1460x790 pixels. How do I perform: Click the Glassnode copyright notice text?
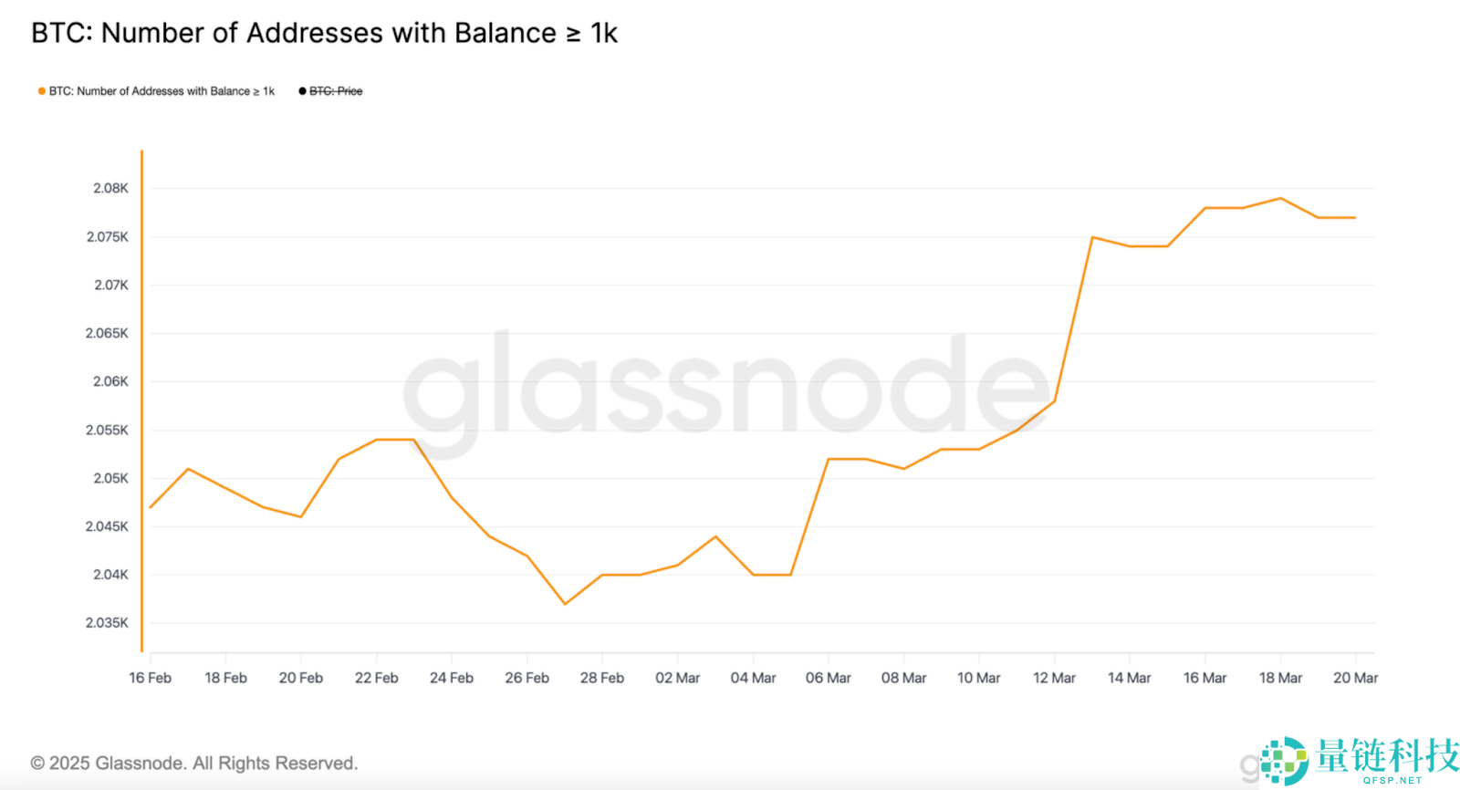tap(194, 764)
